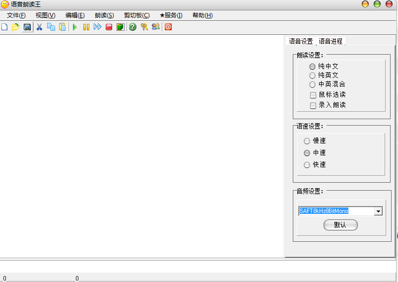The width and height of the screenshot is (398, 282).
Task: Open the 朗读(S) menu
Action: coord(104,15)
